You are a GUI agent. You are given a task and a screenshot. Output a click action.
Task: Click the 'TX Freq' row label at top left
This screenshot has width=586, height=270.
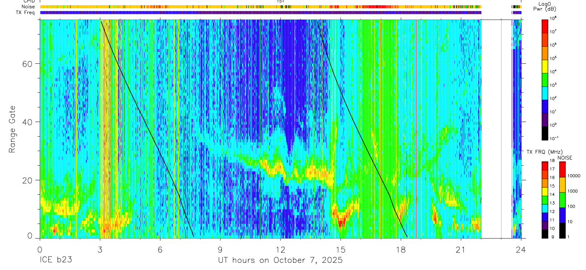click(26, 12)
